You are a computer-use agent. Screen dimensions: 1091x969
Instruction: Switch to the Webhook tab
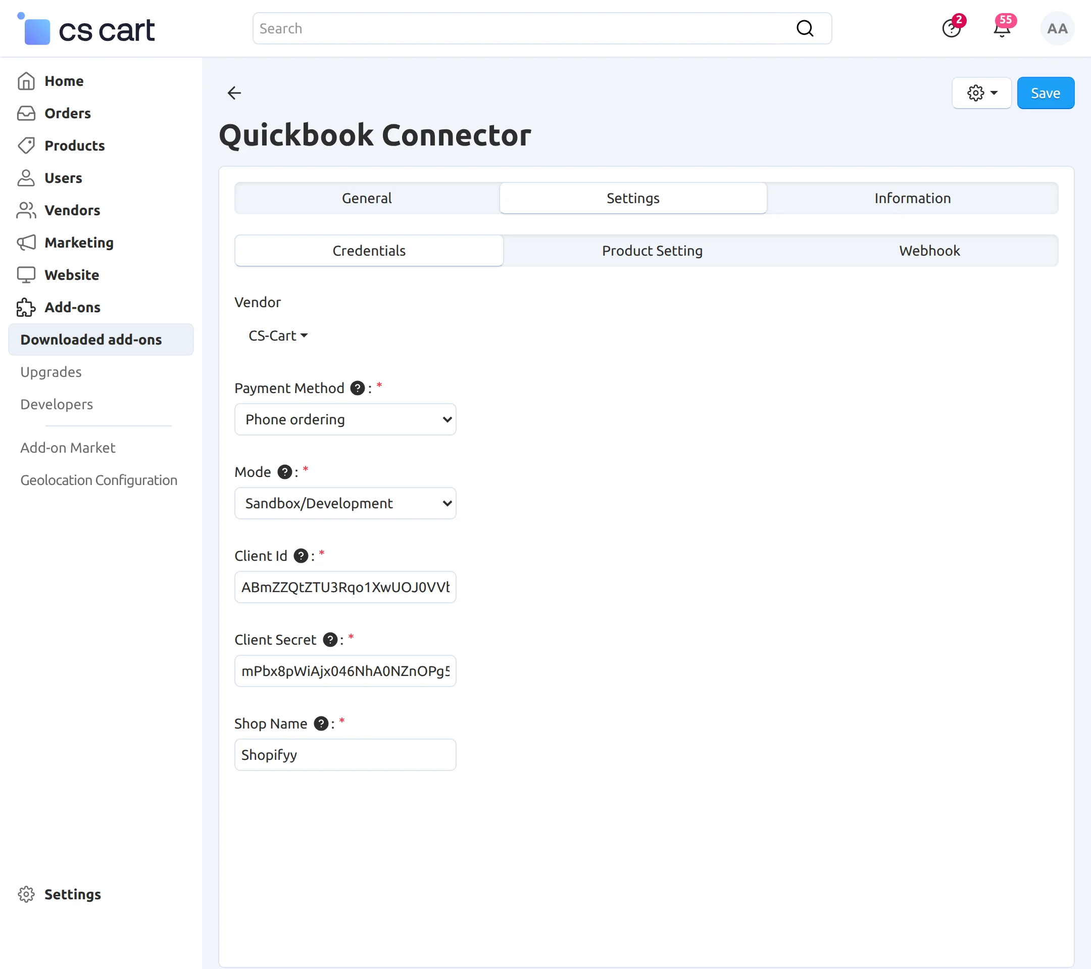coord(929,251)
